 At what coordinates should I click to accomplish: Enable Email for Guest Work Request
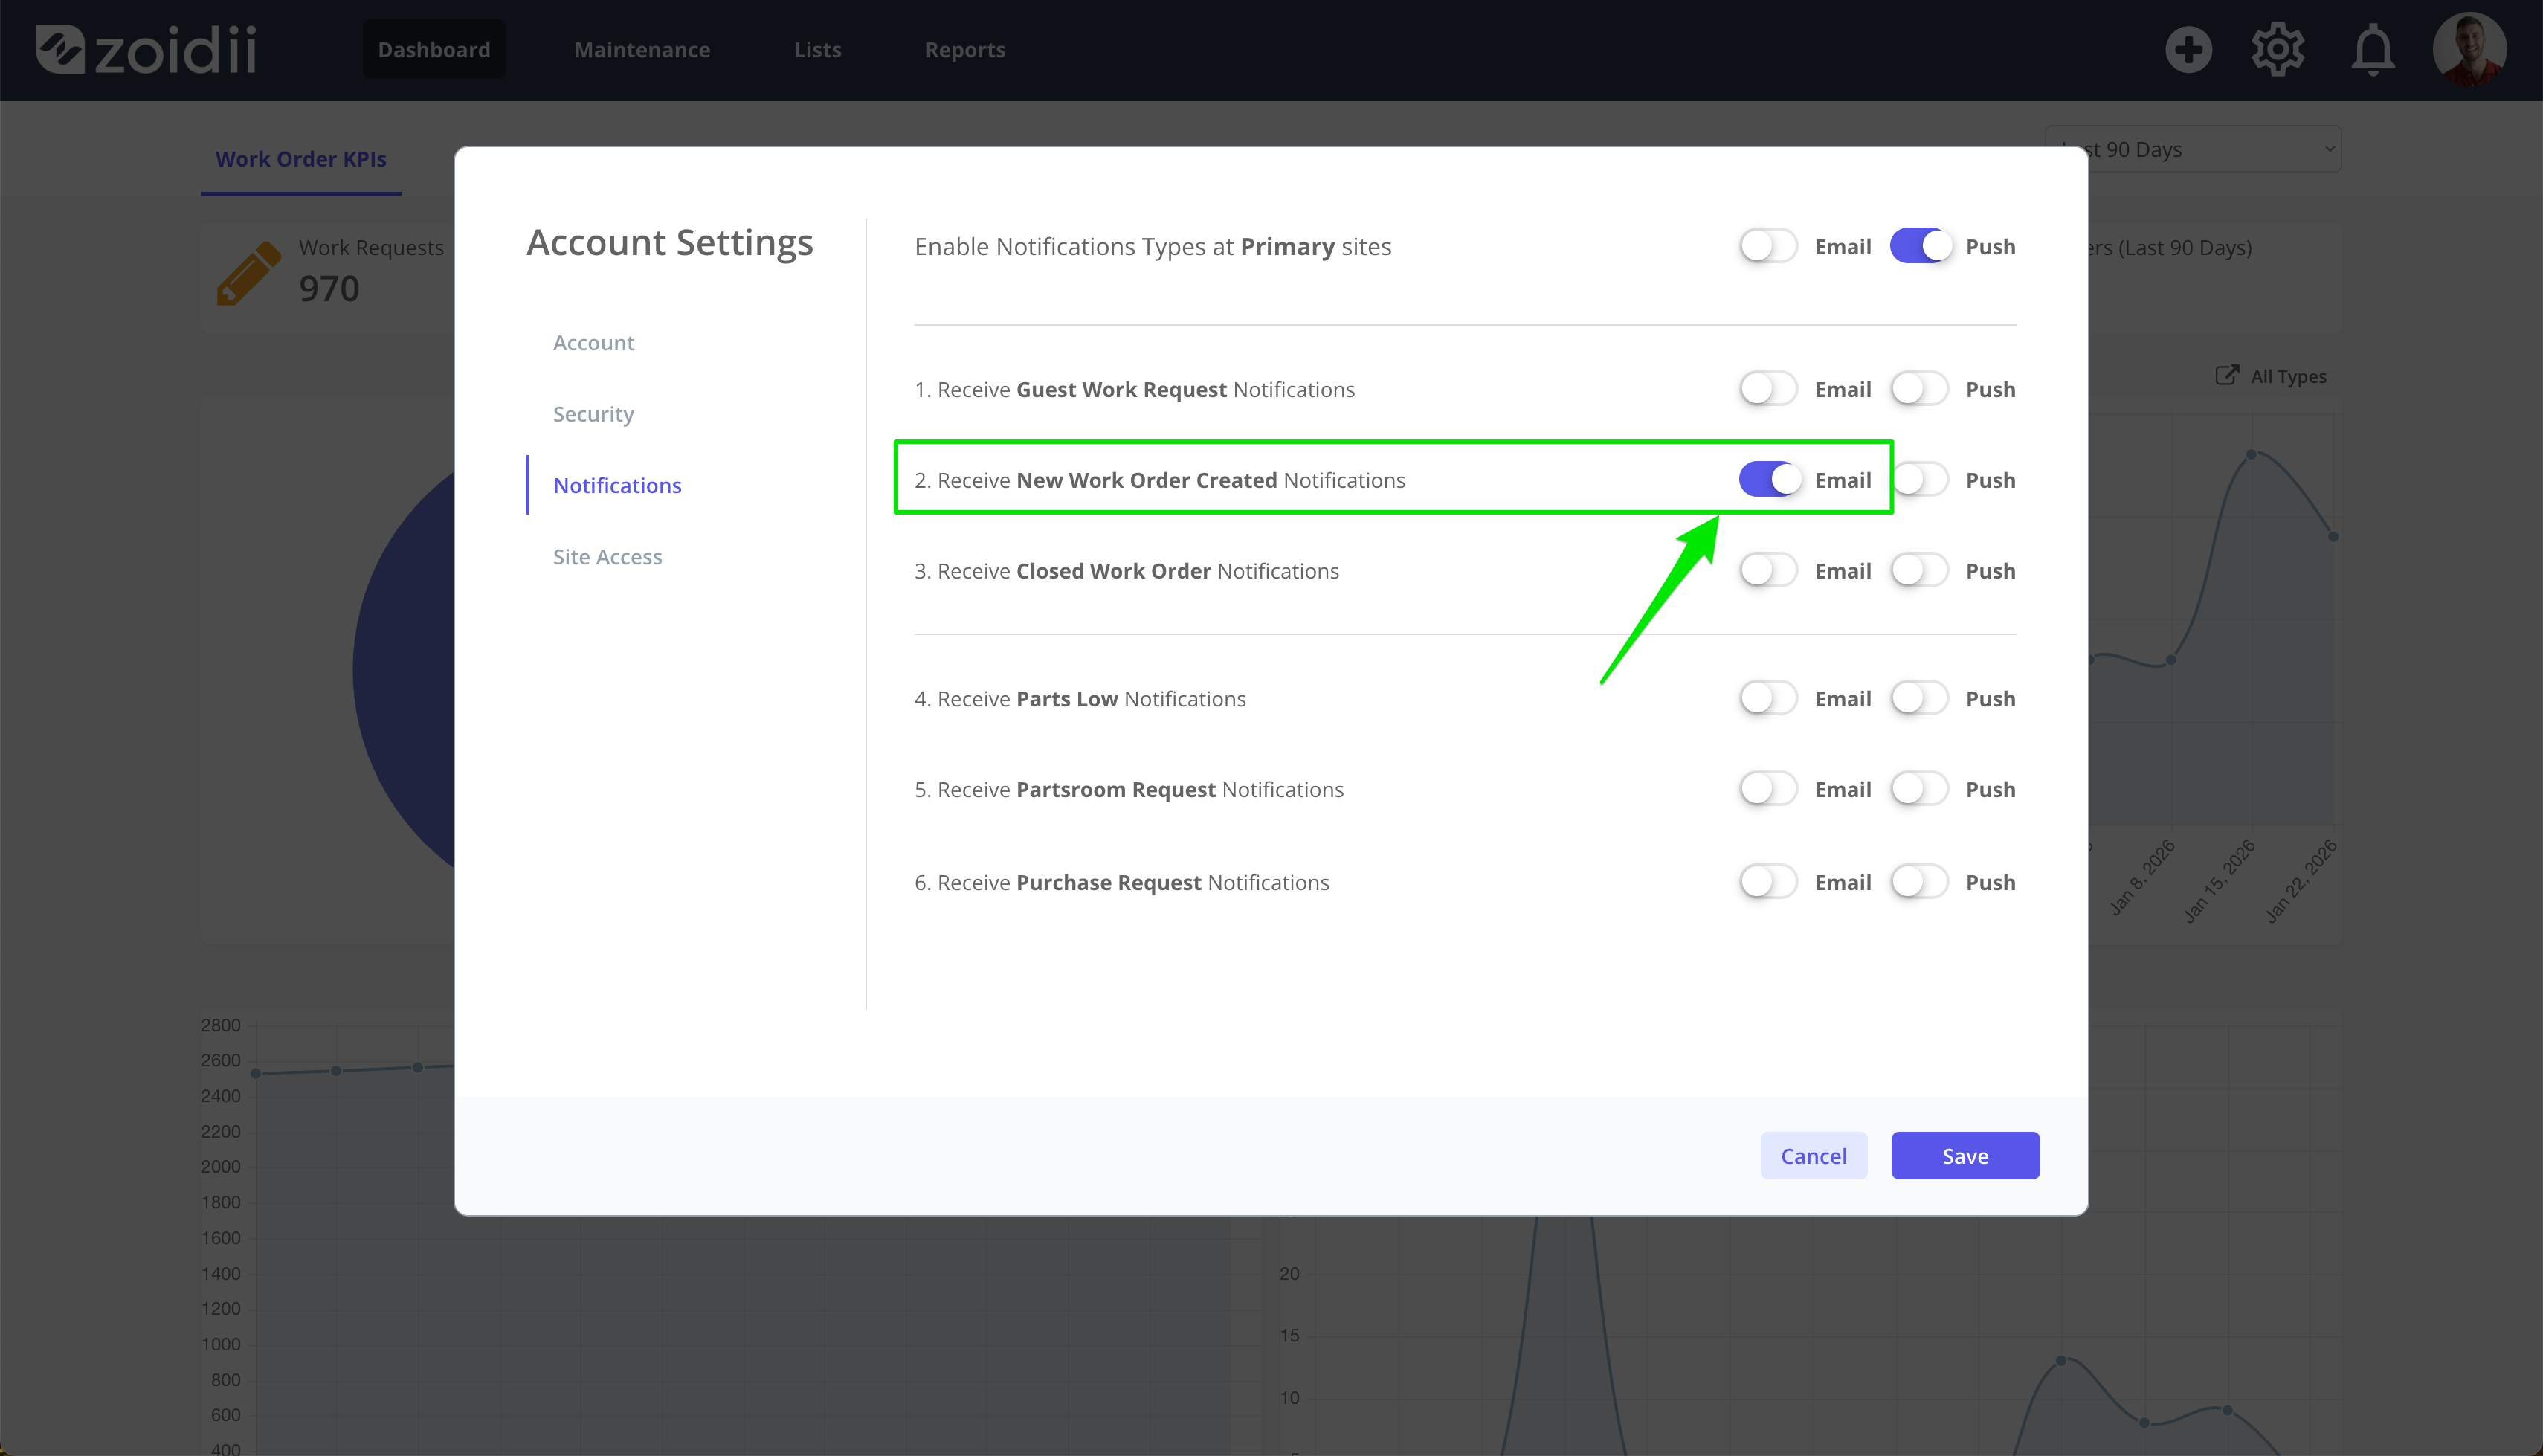tap(1768, 389)
